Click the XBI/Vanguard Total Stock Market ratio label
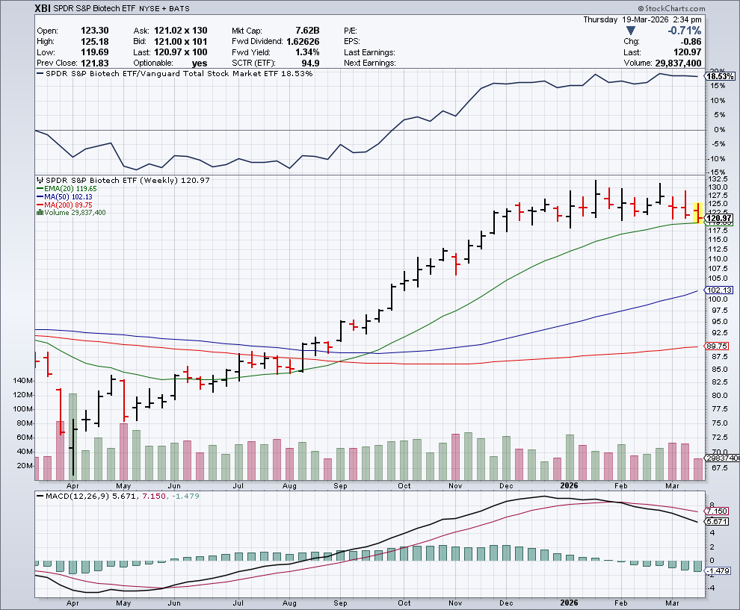This screenshot has width=740, height=610. (176, 73)
